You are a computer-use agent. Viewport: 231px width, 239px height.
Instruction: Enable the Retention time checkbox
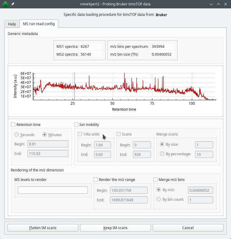tap(13, 124)
